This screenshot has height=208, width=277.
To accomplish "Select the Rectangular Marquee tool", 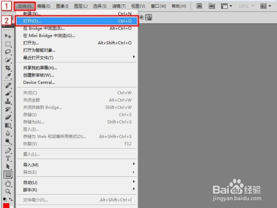I will (8, 44).
